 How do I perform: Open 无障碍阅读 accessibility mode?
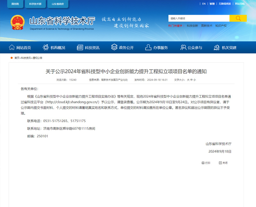(225, 4)
